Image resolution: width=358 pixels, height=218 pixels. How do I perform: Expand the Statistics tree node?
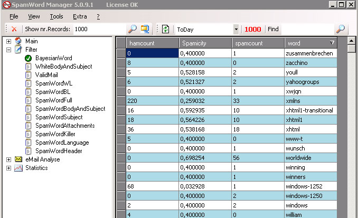pos(8,168)
